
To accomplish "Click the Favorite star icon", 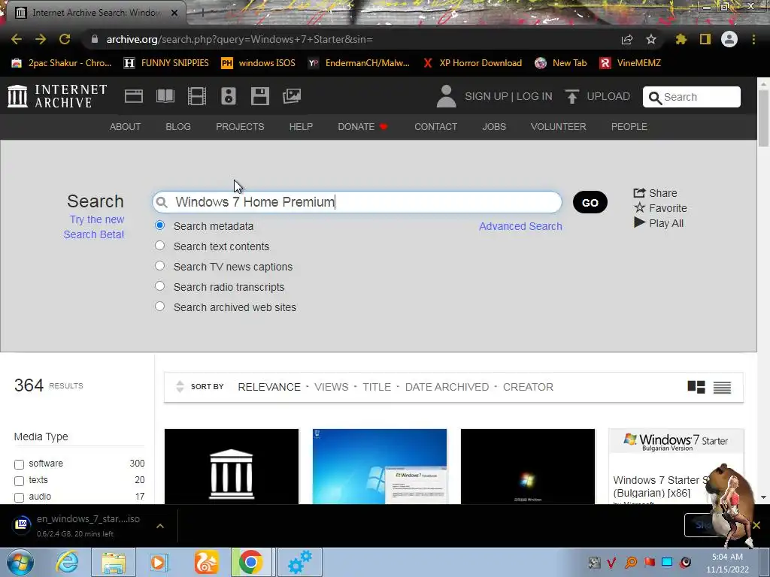I will (x=639, y=207).
